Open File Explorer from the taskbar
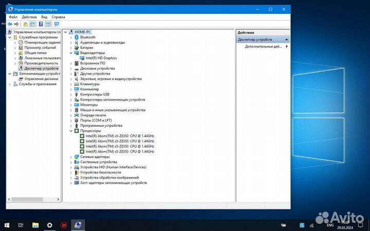This screenshot has width=370, height=231. 35,225
